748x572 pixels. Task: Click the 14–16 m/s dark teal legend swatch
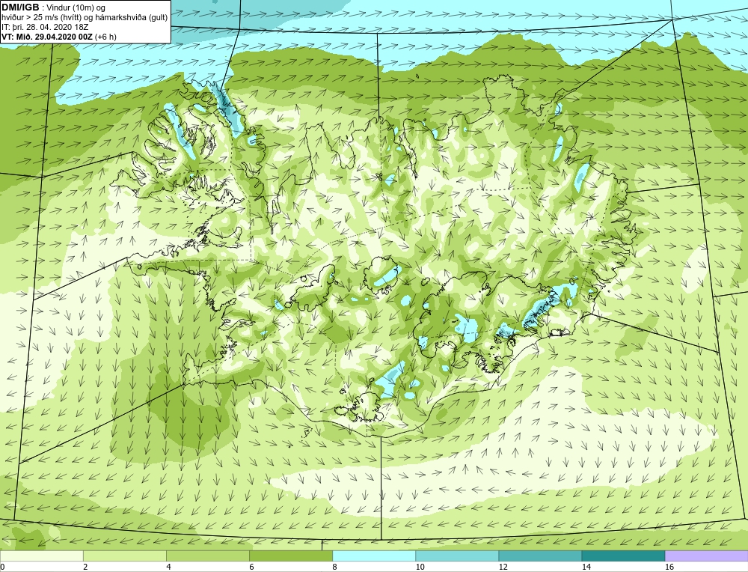coord(623,556)
